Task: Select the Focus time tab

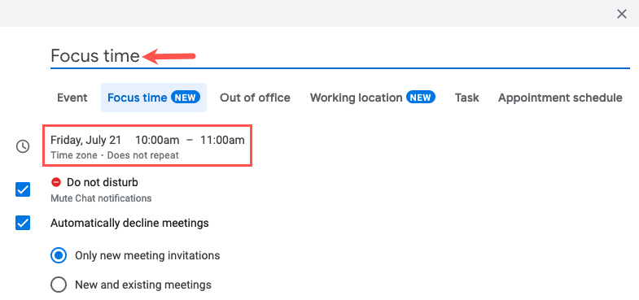Action: point(154,98)
